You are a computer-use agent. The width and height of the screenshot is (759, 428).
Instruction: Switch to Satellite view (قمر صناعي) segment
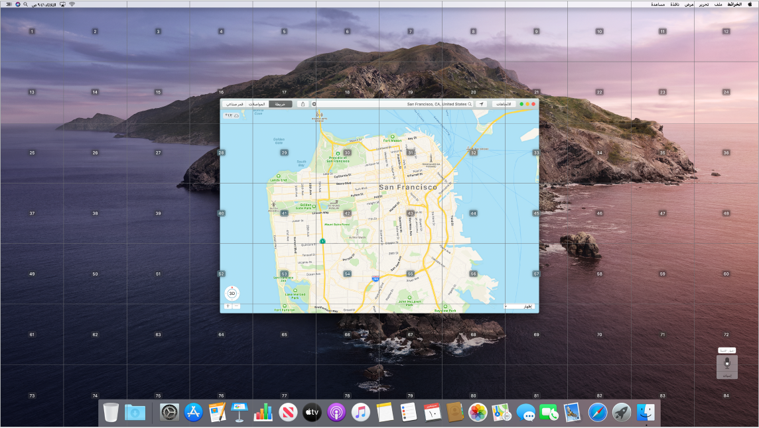[234, 104]
